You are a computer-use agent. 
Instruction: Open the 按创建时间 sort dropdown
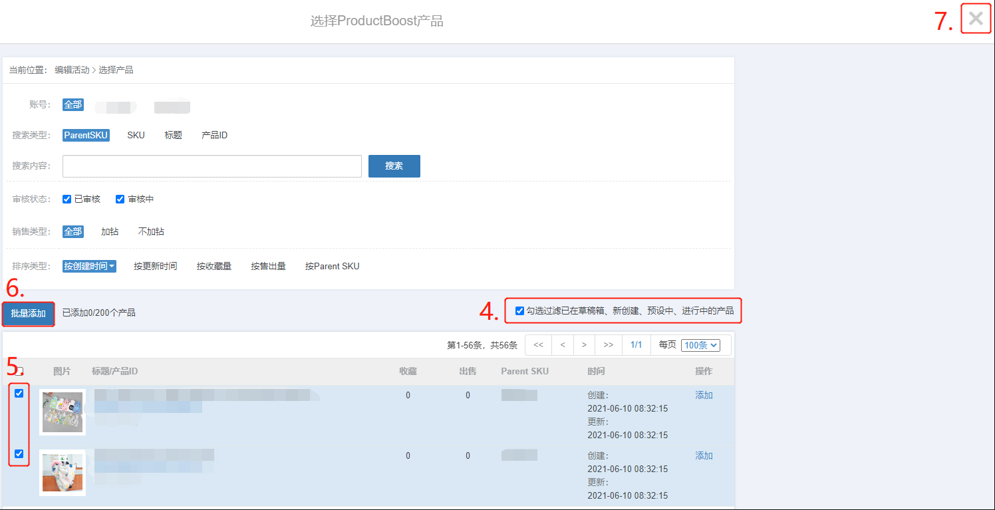pos(90,266)
